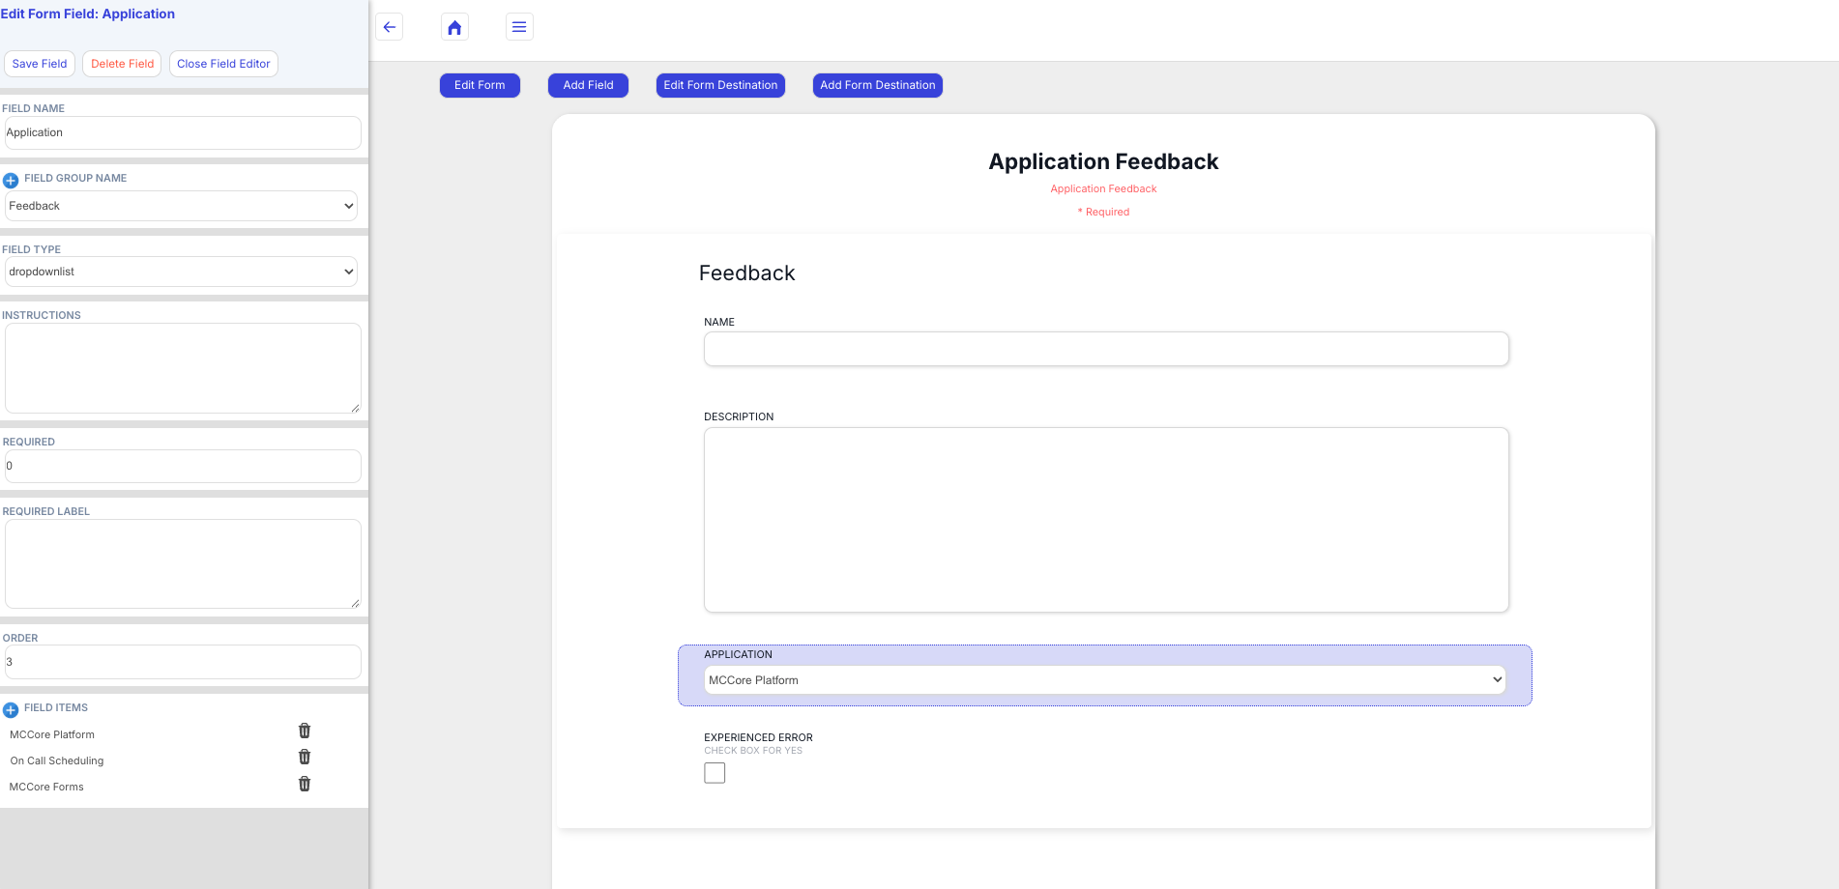This screenshot has height=889, width=1839.
Task: Delete the MCCore Forms field item
Action: click(305, 785)
